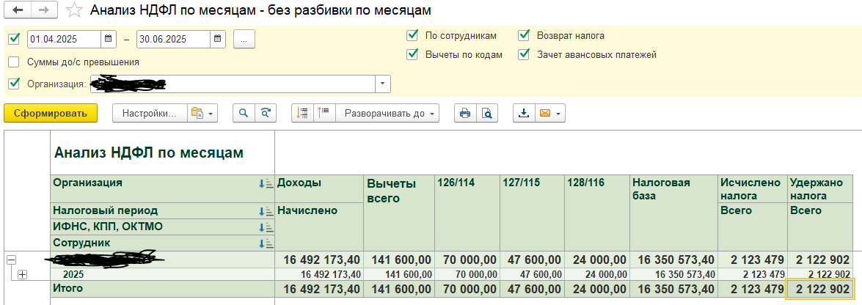This screenshot has height=305, width=862.
Task: Open the 'Организация' dropdown list
Action: [382, 84]
